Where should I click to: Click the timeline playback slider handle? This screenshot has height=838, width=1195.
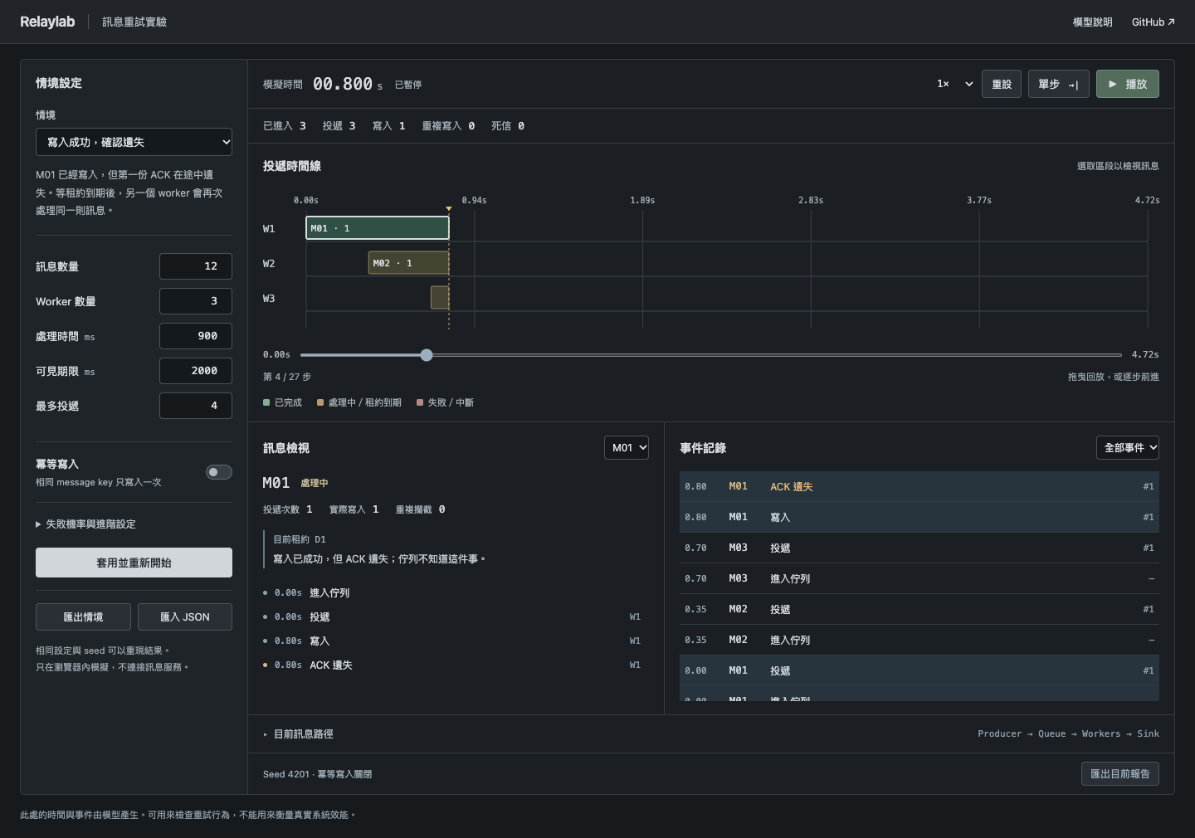coord(427,355)
